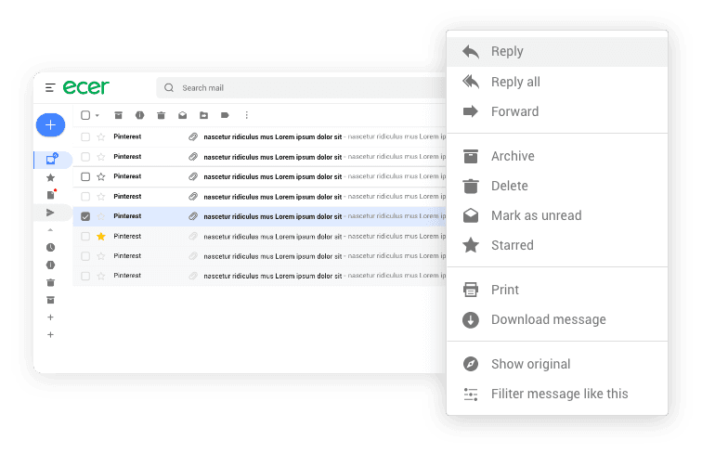Open the hamburger main menu icon
702x453 pixels.
pos(50,88)
